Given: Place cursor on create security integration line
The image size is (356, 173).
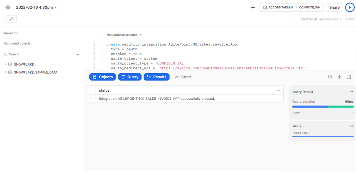Looking at the screenshot, I should click(172, 44).
